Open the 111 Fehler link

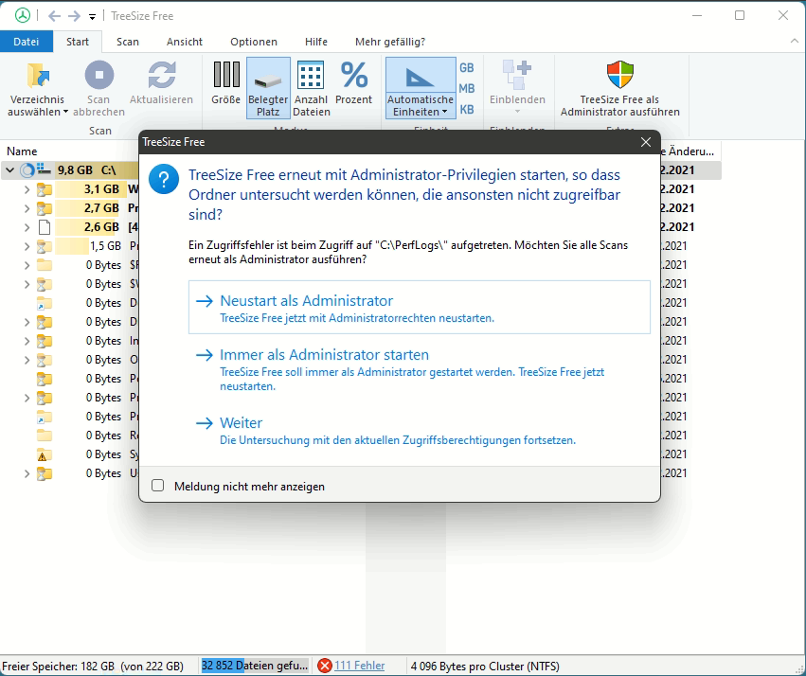pyautogui.click(x=359, y=666)
